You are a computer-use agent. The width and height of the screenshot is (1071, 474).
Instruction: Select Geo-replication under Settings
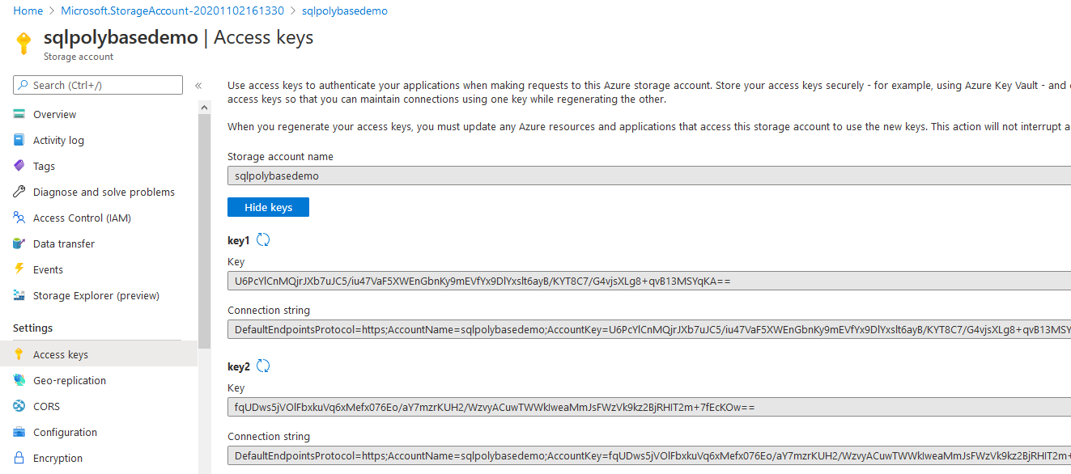point(69,380)
